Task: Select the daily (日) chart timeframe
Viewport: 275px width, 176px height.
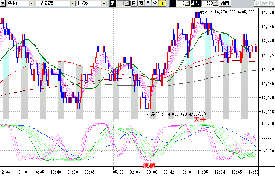Action: [134, 4]
